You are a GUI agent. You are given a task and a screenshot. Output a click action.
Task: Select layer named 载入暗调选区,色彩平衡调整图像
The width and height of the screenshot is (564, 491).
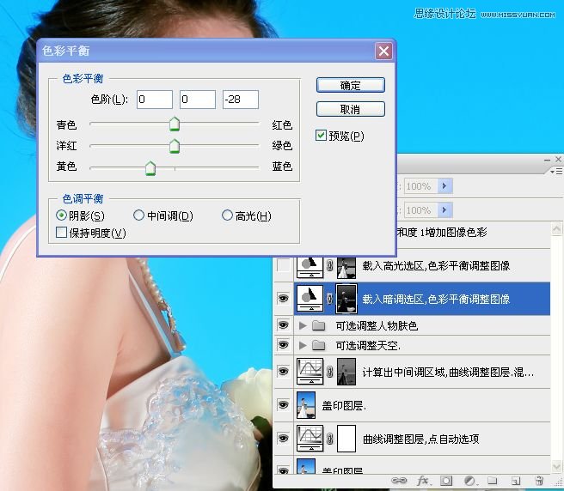pos(436,299)
